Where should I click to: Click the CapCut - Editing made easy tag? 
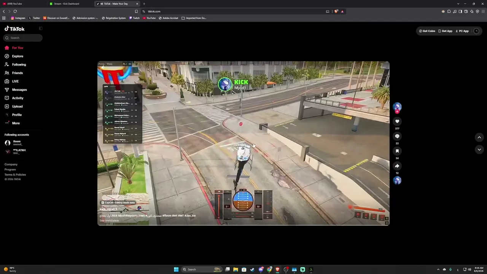point(118,202)
